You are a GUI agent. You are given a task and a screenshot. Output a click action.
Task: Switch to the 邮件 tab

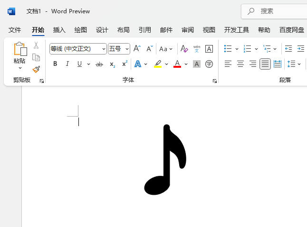coord(166,30)
